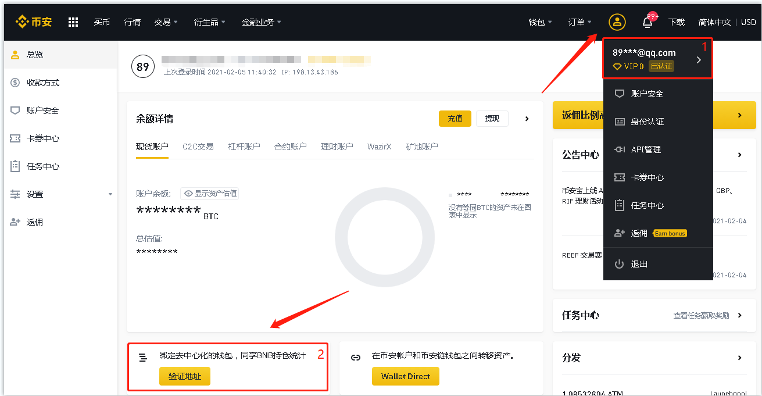
Task: Click the Earn bonus badge
Action: coord(670,233)
